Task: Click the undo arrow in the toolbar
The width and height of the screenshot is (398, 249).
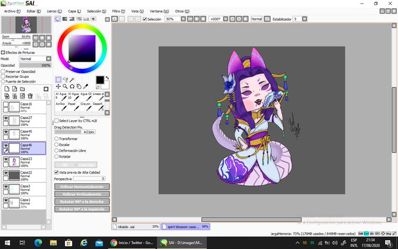Action: pyautogui.click(x=115, y=19)
